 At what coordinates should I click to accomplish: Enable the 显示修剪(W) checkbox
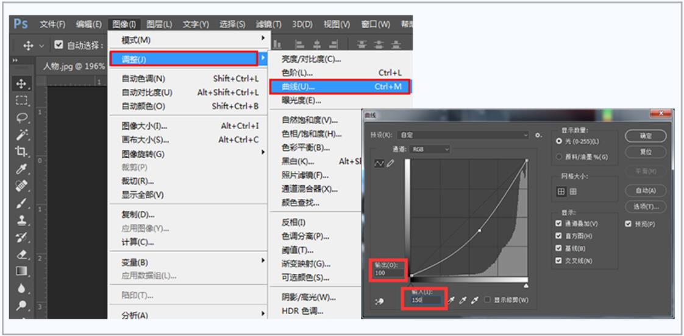pos(488,300)
